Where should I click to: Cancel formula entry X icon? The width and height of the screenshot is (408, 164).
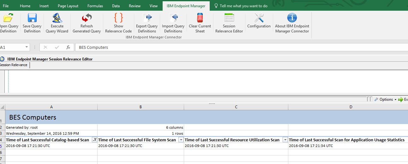pos(45,47)
